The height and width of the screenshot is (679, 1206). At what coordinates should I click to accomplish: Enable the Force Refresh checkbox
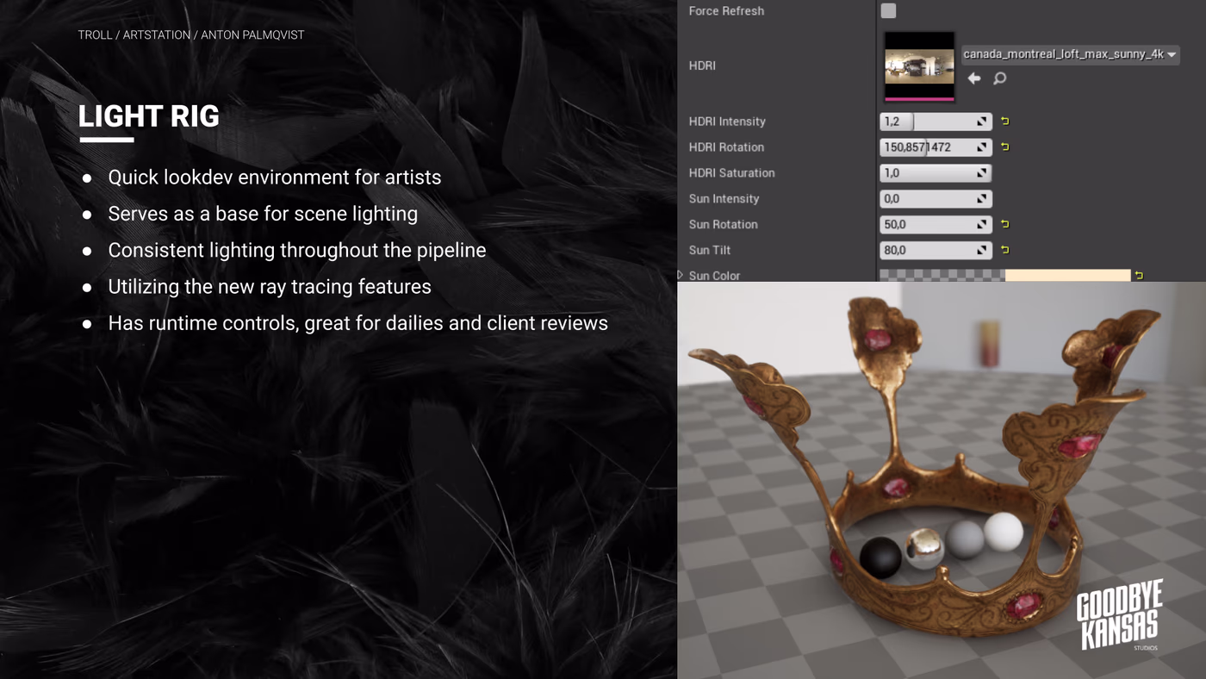click(888, 10)
